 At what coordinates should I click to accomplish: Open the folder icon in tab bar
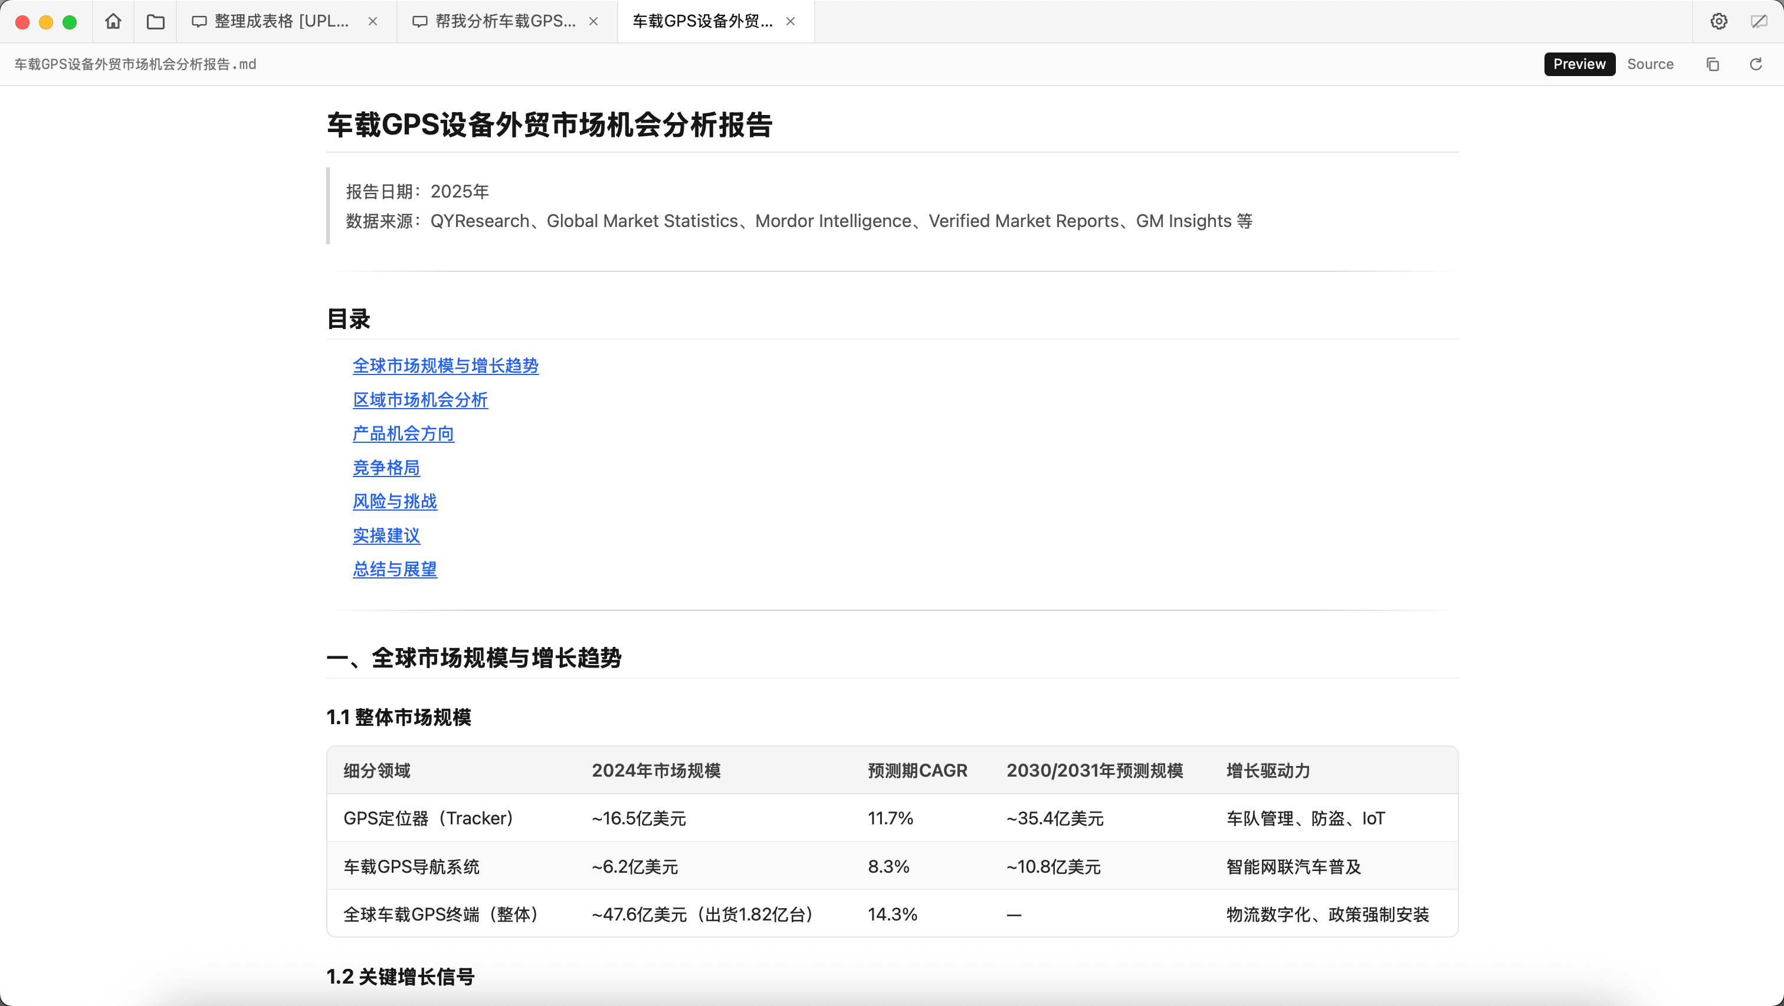(x=156, y=21)
